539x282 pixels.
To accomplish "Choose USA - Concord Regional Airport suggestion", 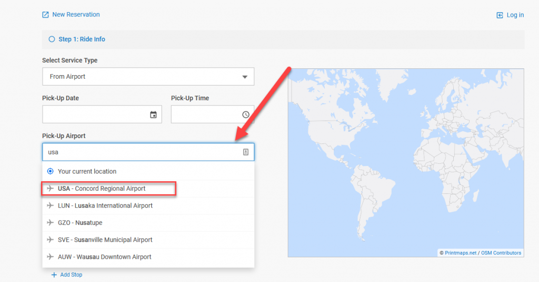I will point(102,189).
